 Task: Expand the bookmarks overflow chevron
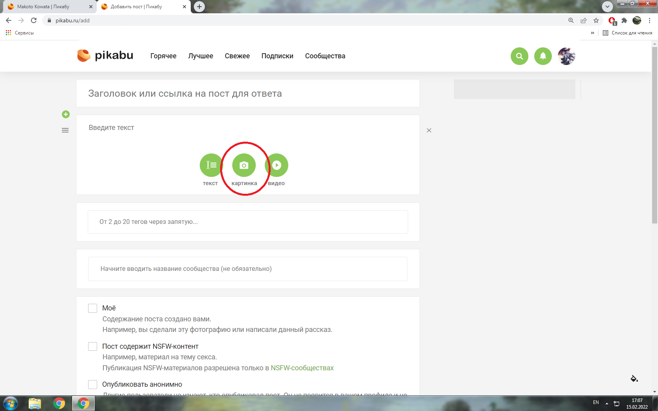click(x=593, y=33)
